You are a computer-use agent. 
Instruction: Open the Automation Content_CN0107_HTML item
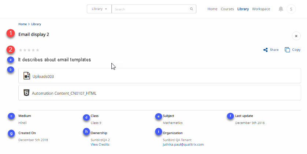(x=64, y=93)
